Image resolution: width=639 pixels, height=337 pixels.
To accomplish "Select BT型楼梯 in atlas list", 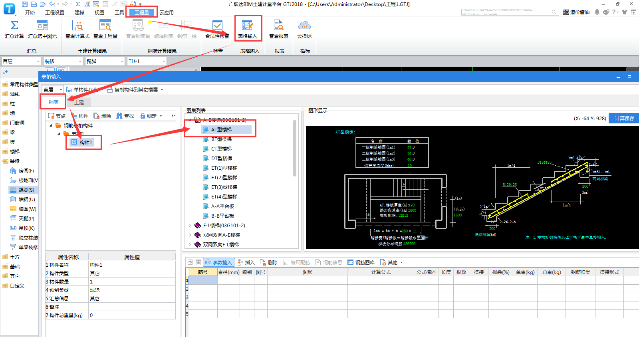I will pyautogui.click(x=221, y=139).
